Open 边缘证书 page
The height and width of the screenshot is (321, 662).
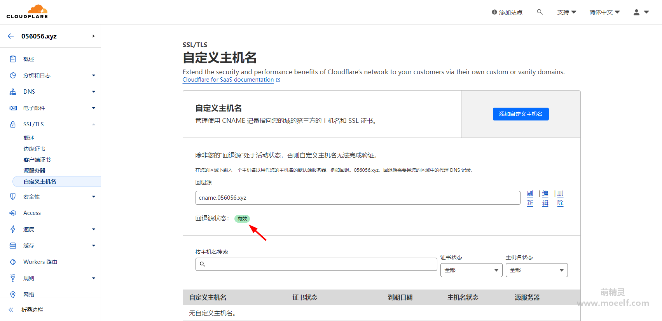click(x=34, y=149)
